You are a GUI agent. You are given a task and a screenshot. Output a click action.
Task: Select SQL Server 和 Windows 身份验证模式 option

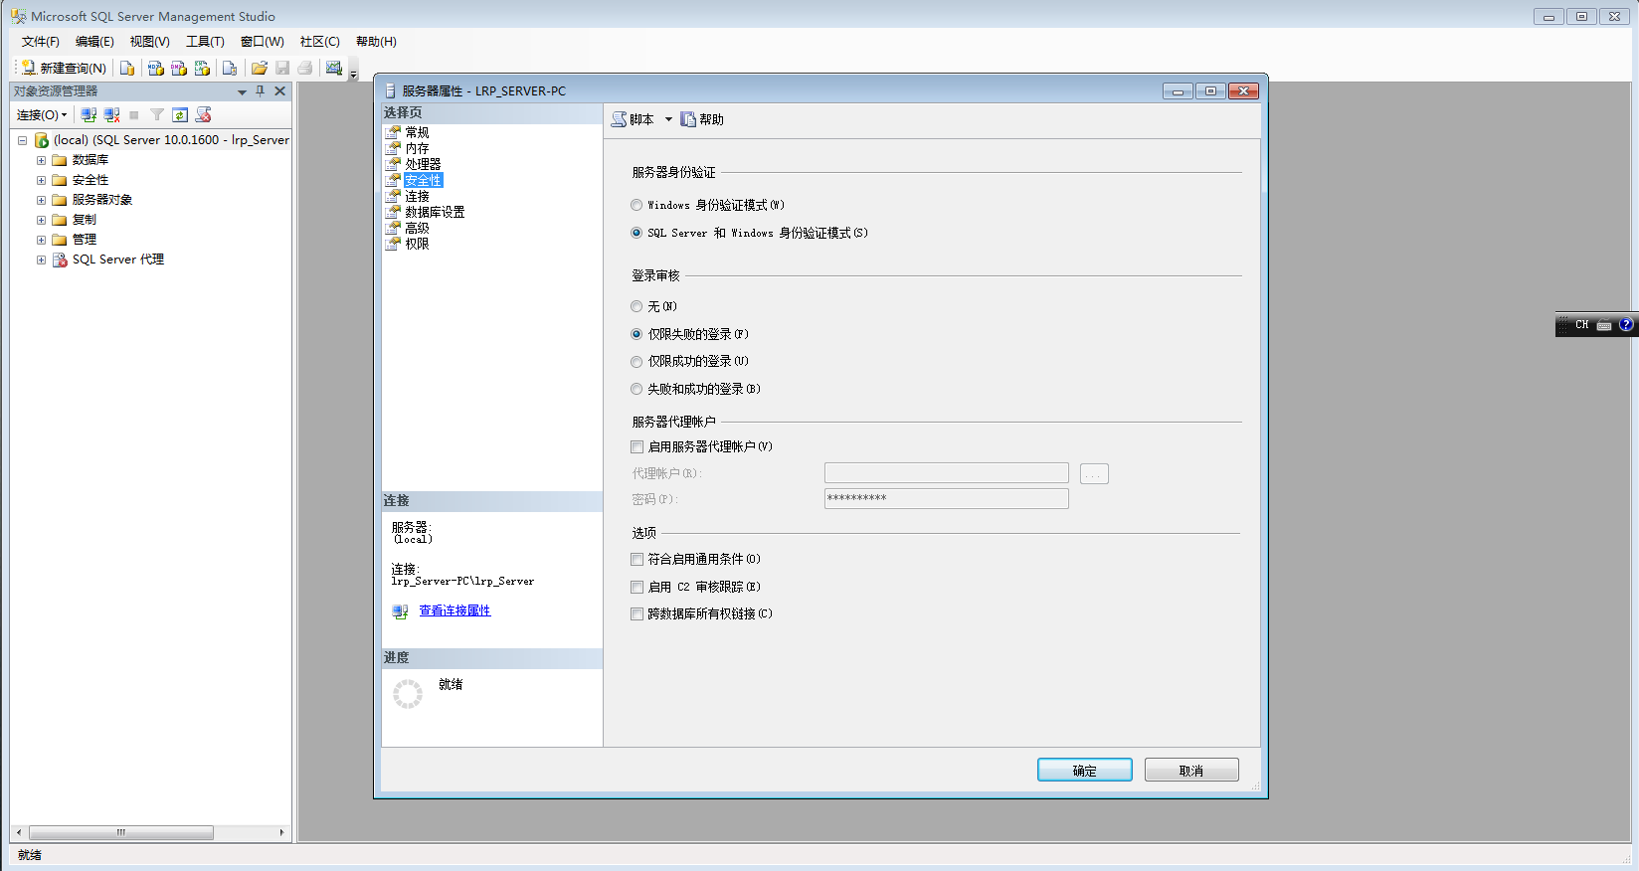(x=637, y=234)
